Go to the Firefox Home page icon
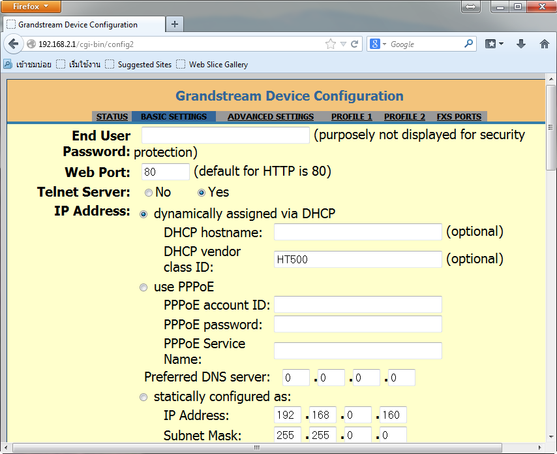This screenshot has height=454, width=557. 544,44
